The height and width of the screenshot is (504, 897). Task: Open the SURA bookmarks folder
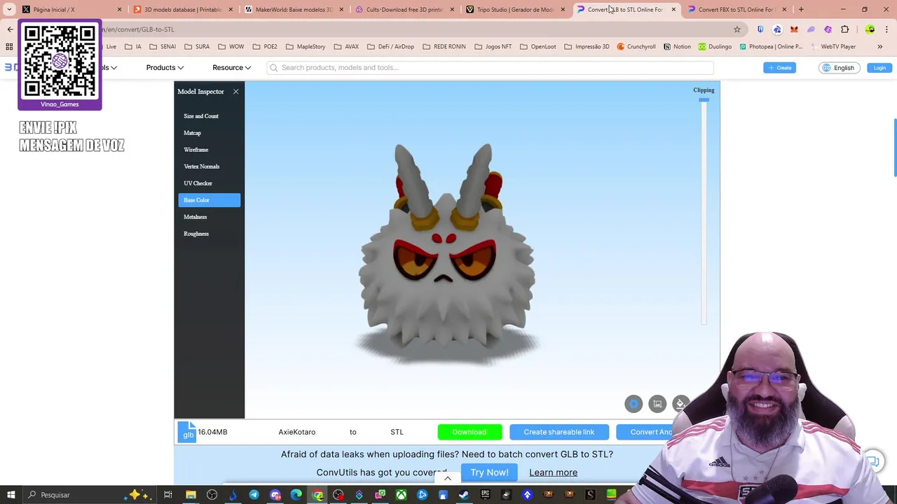[x=197, y=47]
